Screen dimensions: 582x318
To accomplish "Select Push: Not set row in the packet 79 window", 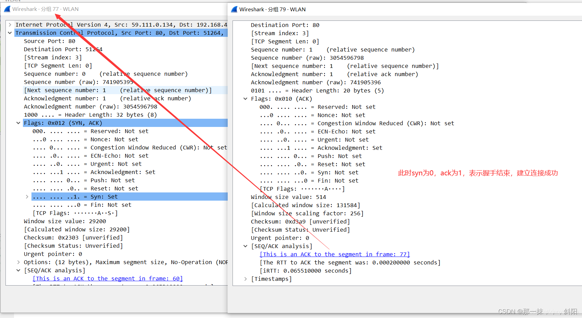I will click(311, 156).
